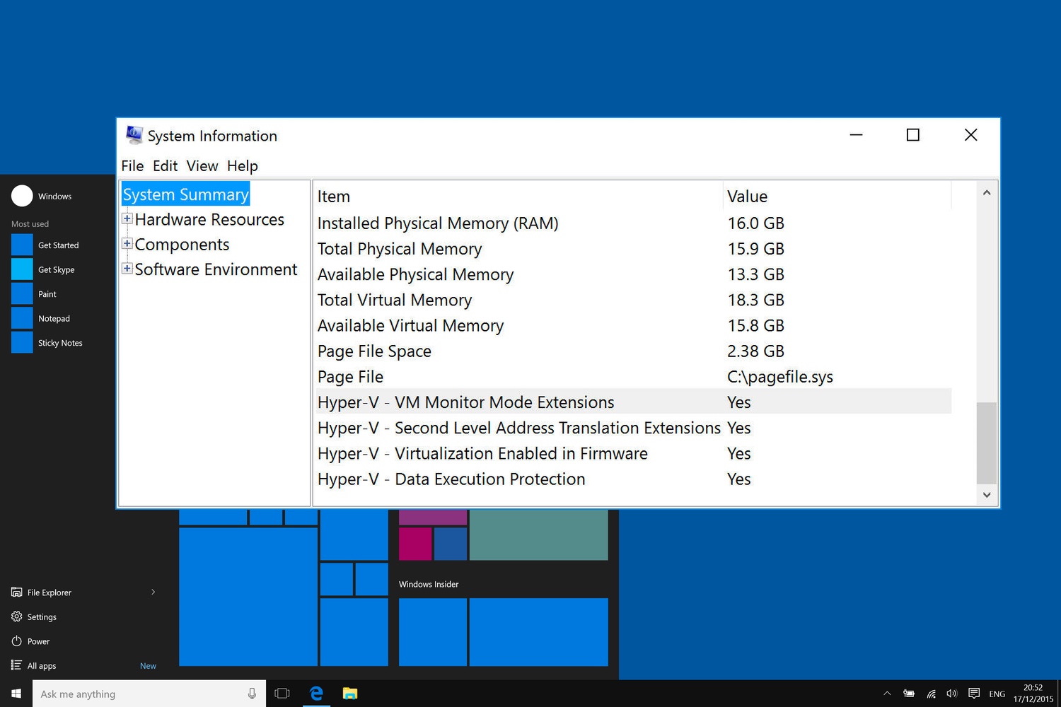Select Hyper-V VM Monitor Mode Extensions row
The width and height of the screenshot is (1061, 707).
[633, 402]
